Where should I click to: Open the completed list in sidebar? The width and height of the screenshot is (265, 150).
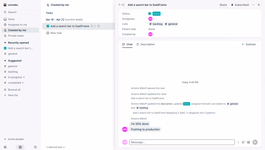point(14,83)
